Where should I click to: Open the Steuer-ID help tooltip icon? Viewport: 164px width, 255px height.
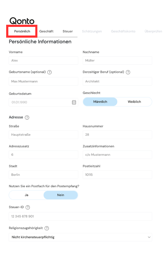[28, 207]
